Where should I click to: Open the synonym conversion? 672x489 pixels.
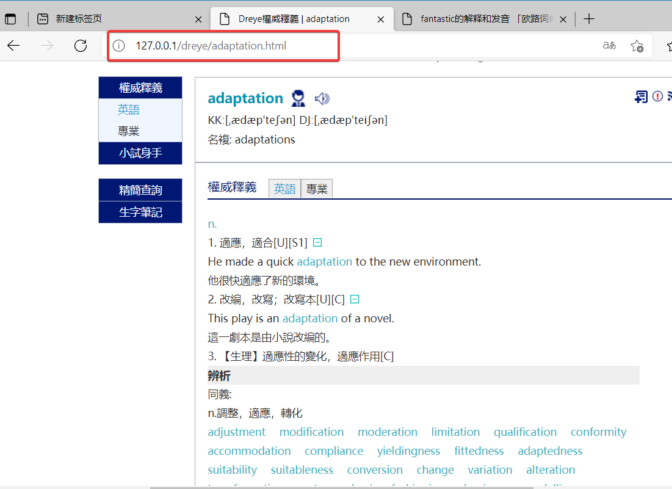click(375, 469)
